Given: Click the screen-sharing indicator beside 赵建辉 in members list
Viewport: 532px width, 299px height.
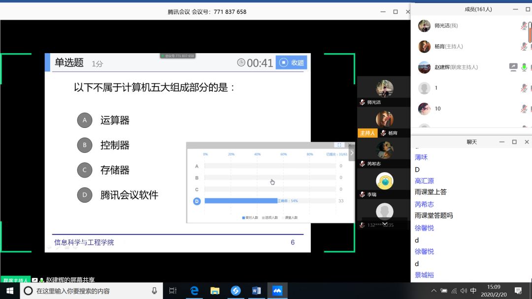Looking at the screenshot, I should pyautogui.click(x=513, y=67).
